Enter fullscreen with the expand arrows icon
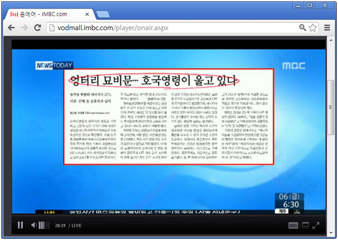 316,225
